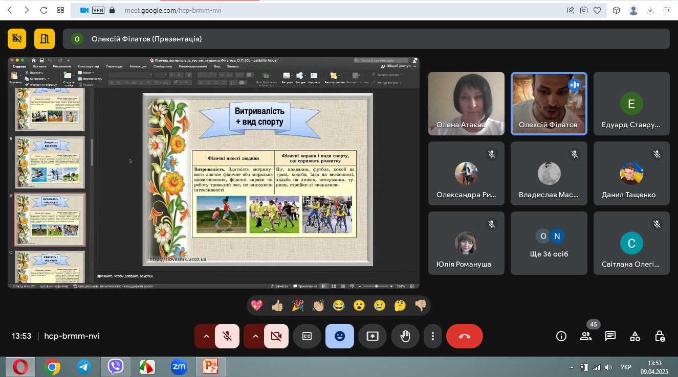Send laughing face reaction

tap(339, 305)
